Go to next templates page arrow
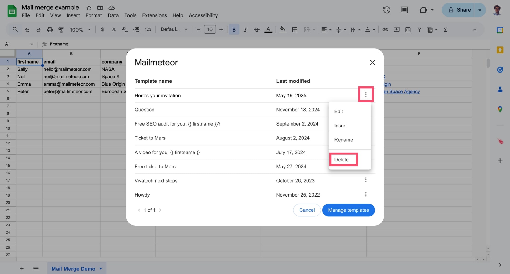 (160, 210)
